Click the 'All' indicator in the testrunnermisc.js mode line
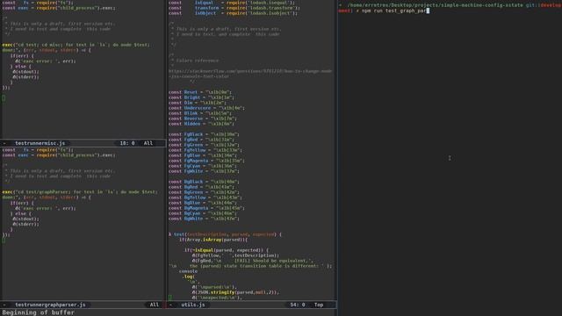562x316 pixels. pos(148,143)
